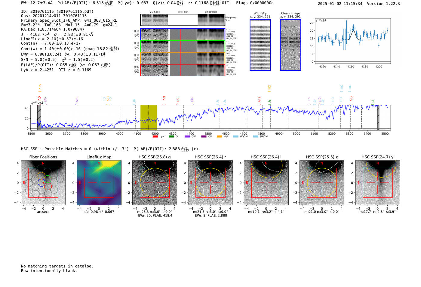Click the (K)CaII legend entry
The width and height of the screenshot is (421, 287).
(241, 136)
